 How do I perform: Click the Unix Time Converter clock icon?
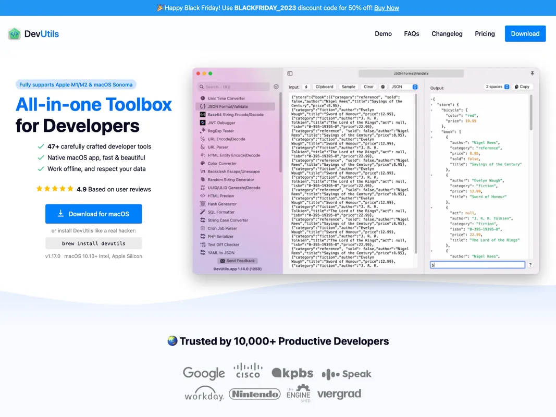pos(203,99)
